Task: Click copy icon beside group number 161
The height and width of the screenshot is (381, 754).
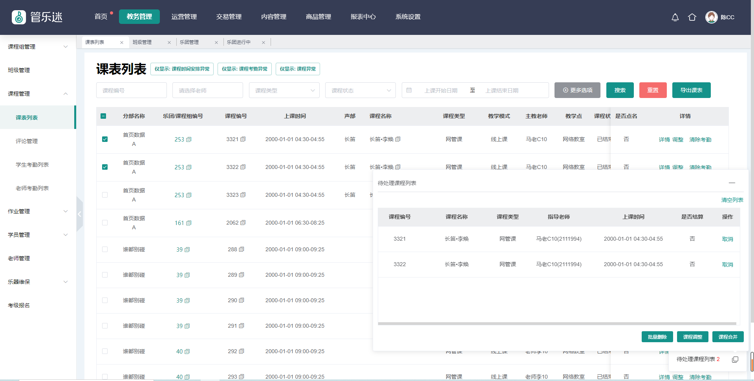Action: point(189,223)
